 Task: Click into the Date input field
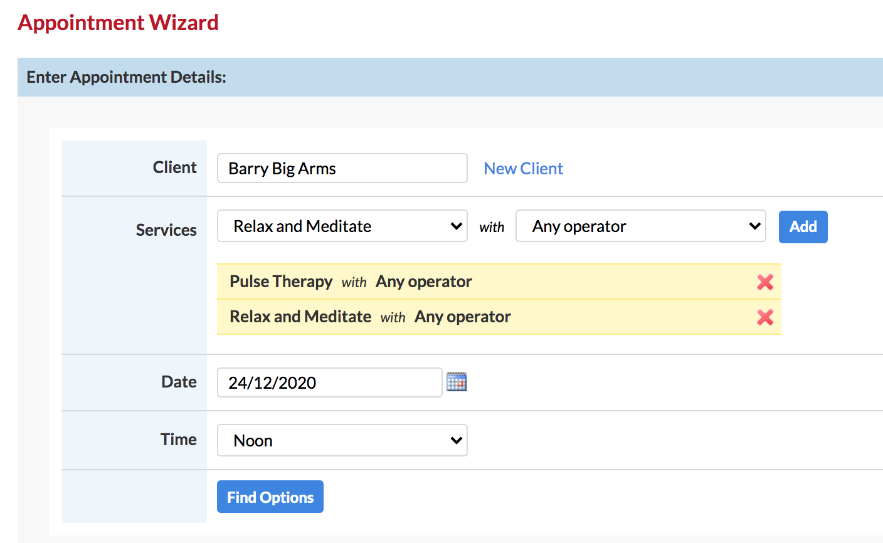click(330, 382)
